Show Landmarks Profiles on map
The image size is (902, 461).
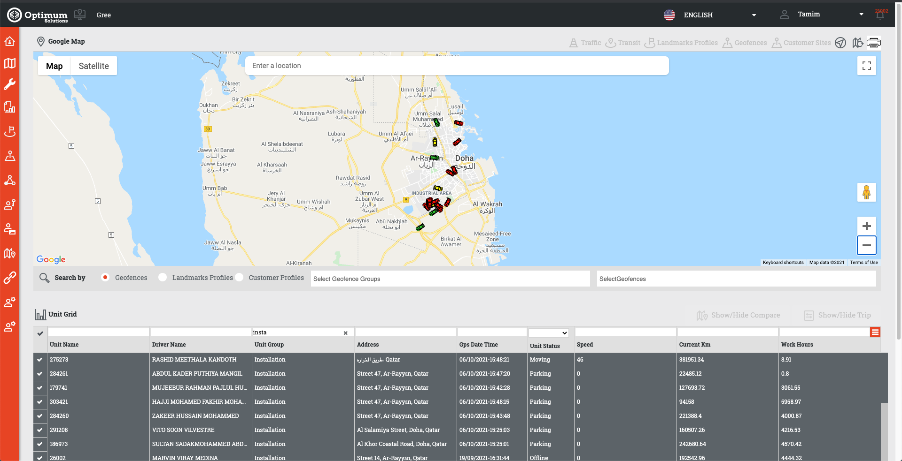681,43
